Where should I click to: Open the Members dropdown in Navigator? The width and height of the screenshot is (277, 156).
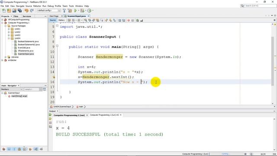pos(12,89)
